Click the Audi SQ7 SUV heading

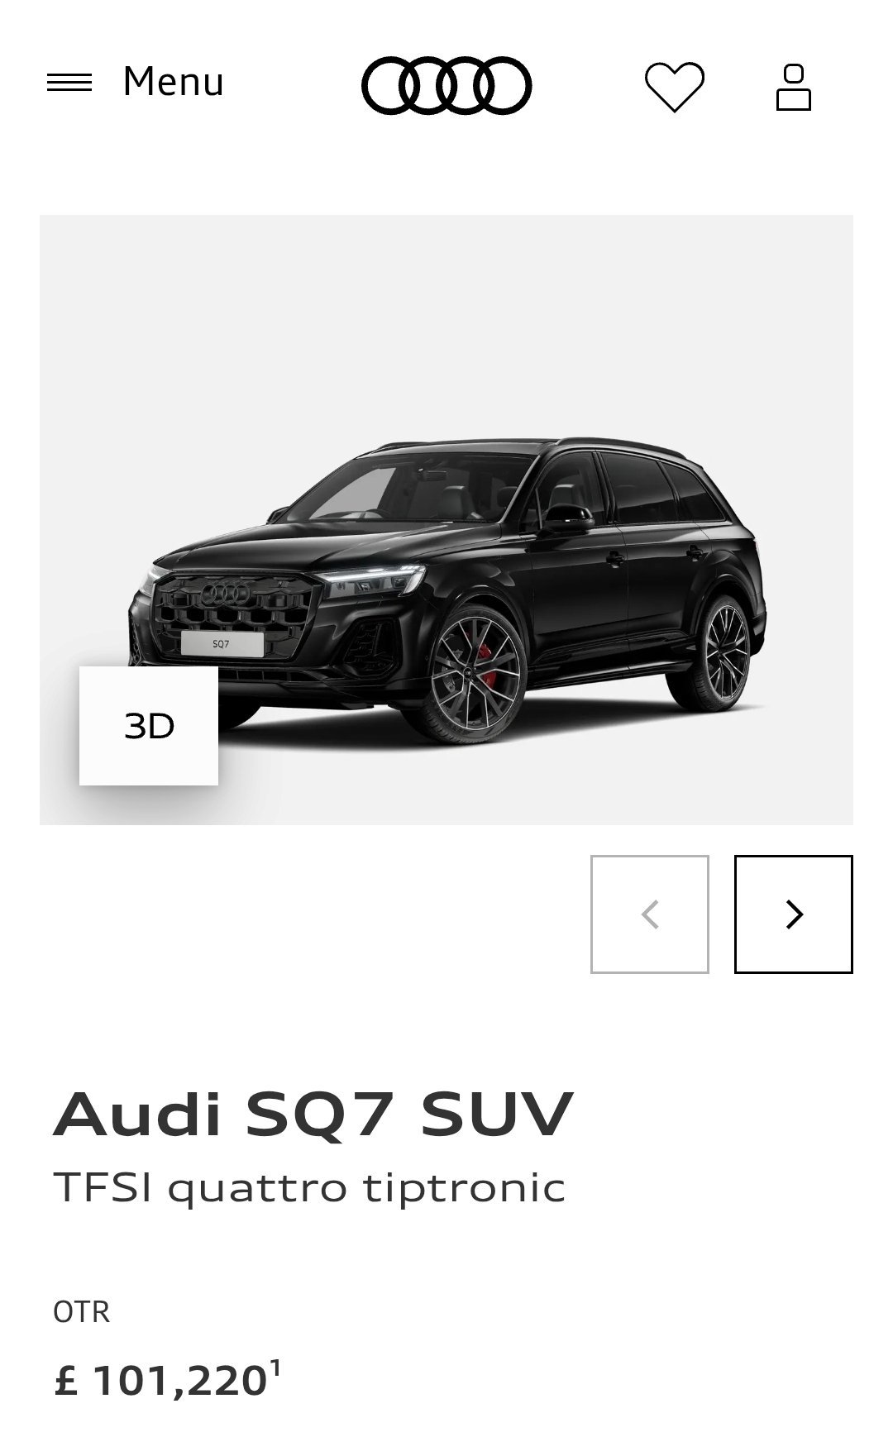(x=313, y=1115)
